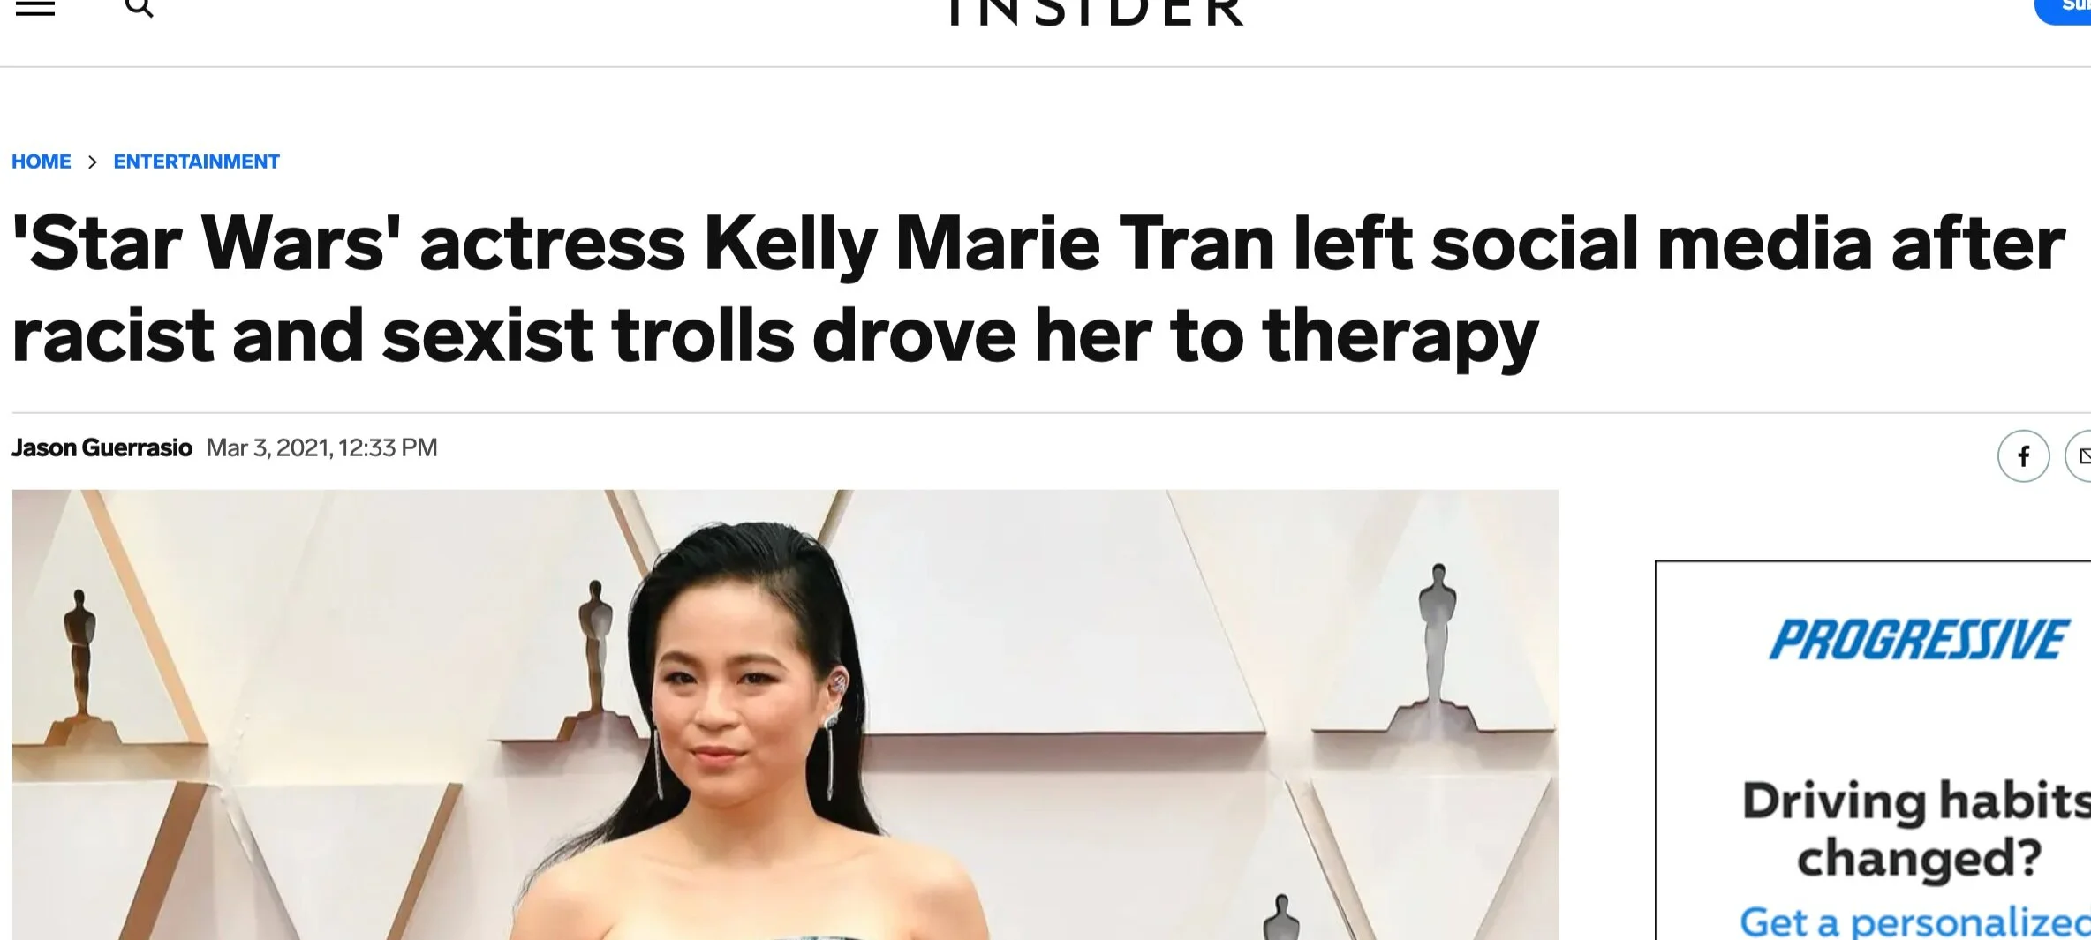
Task: Open the Progressive logo in the ad
Action: pos(1917,640)
